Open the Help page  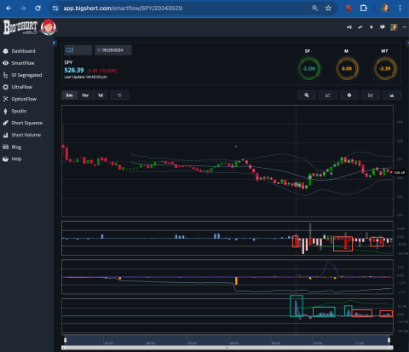click(12, 159)
